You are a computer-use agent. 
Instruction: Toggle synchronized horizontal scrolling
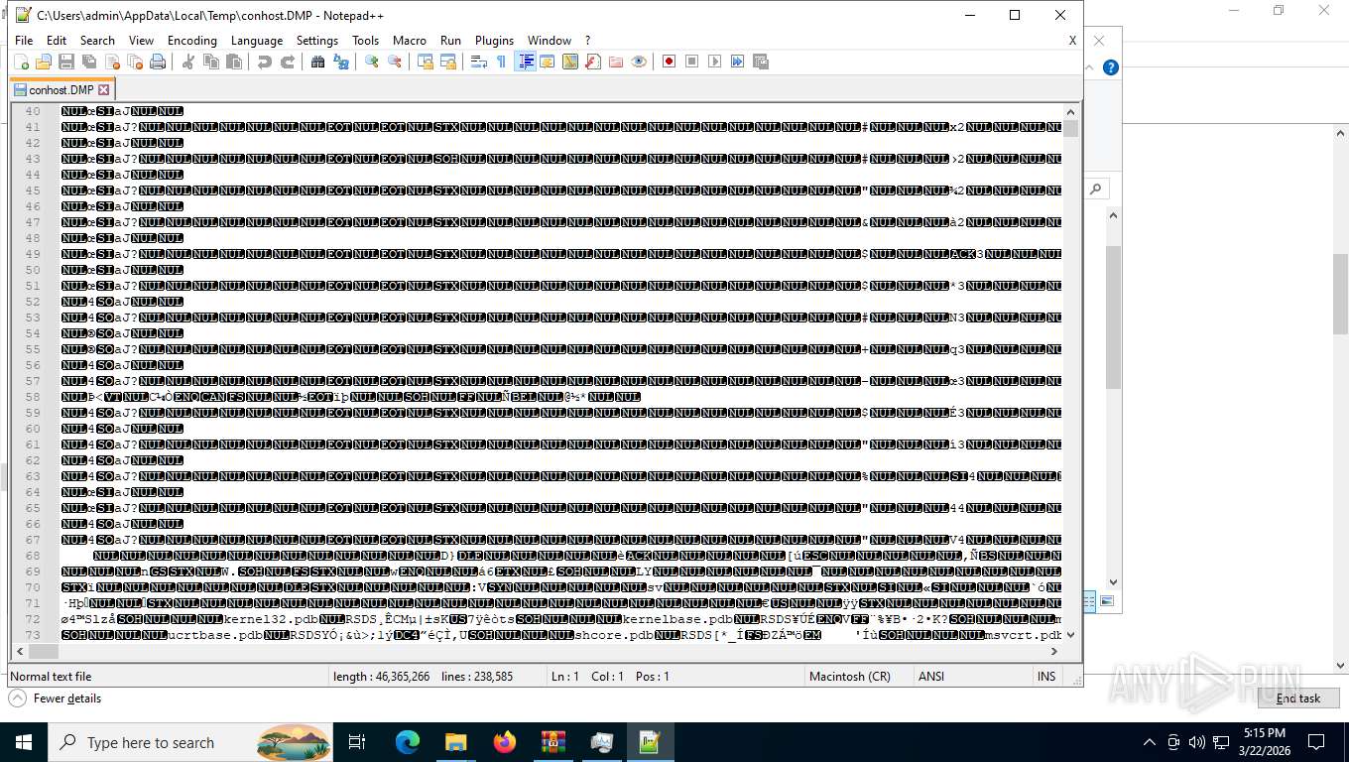point(448,62)
